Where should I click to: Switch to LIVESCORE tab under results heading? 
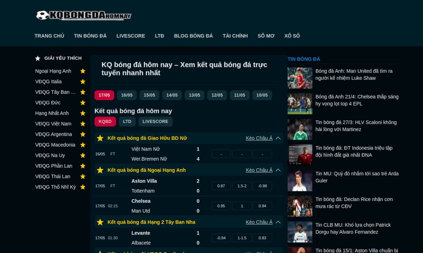tap(155, 122)
